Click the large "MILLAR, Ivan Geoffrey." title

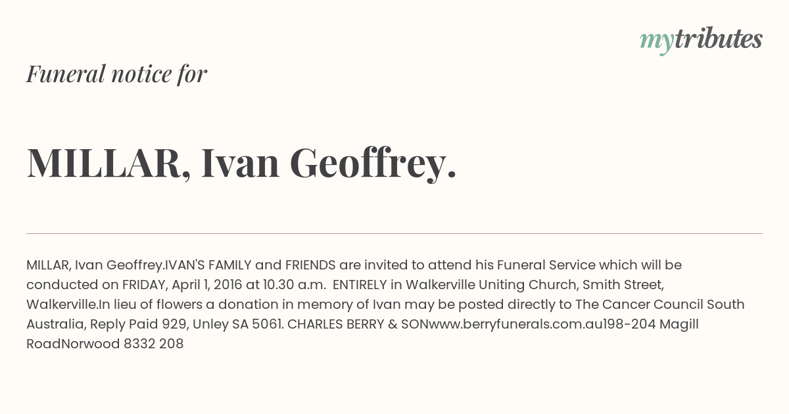[x=241, y=163]
